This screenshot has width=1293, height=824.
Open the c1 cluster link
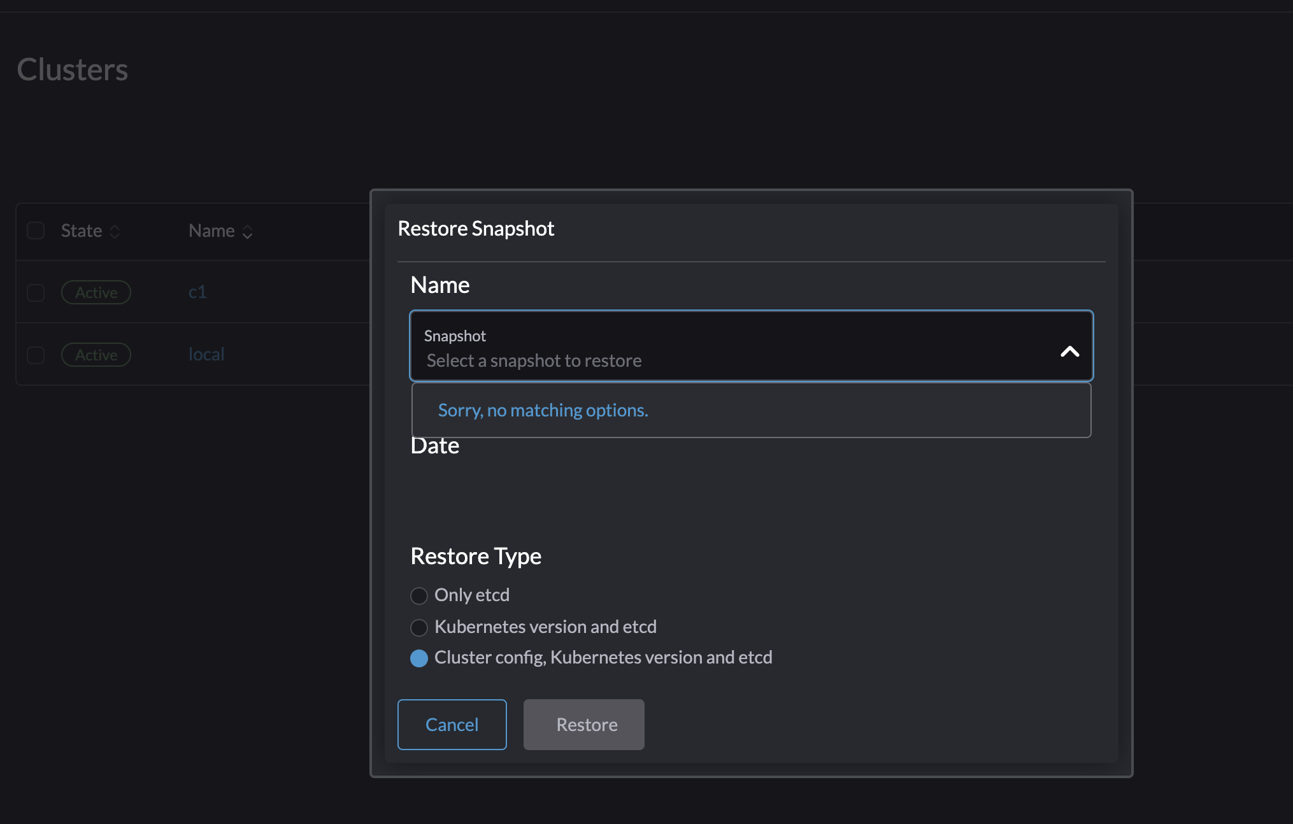coord(197,292)
